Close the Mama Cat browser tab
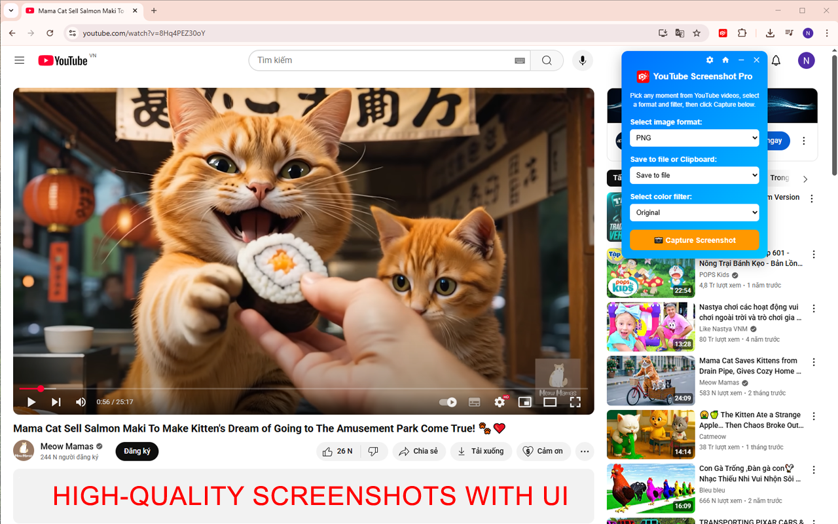 point(135,10)
